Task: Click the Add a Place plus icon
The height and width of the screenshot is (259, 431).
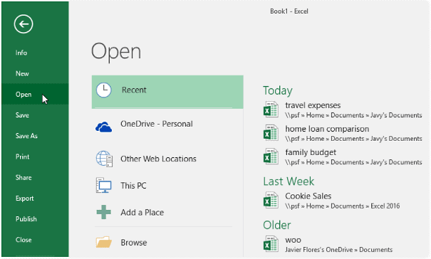Action: point(103,212)
